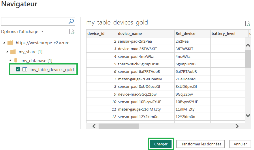Click the Ref_device cell 2n2Pea
Viewport: 254px width, 150px height.
[x=192, y=41]
